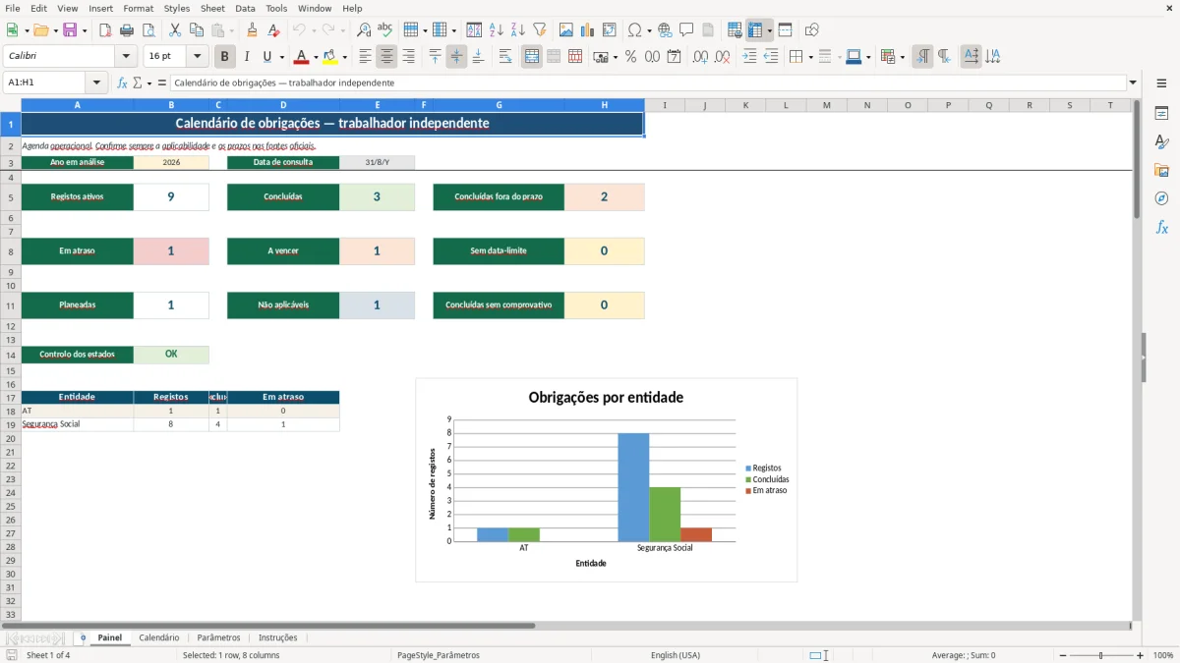Click Insert Chart icon

(x=587, y=30)
